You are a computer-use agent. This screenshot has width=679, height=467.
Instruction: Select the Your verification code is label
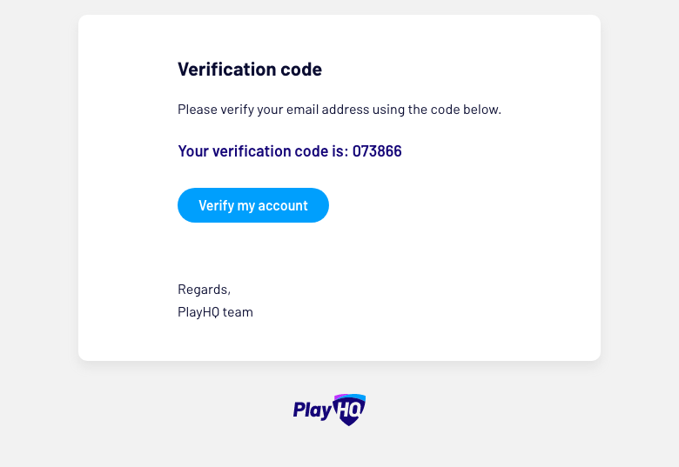tap(263, 151)
